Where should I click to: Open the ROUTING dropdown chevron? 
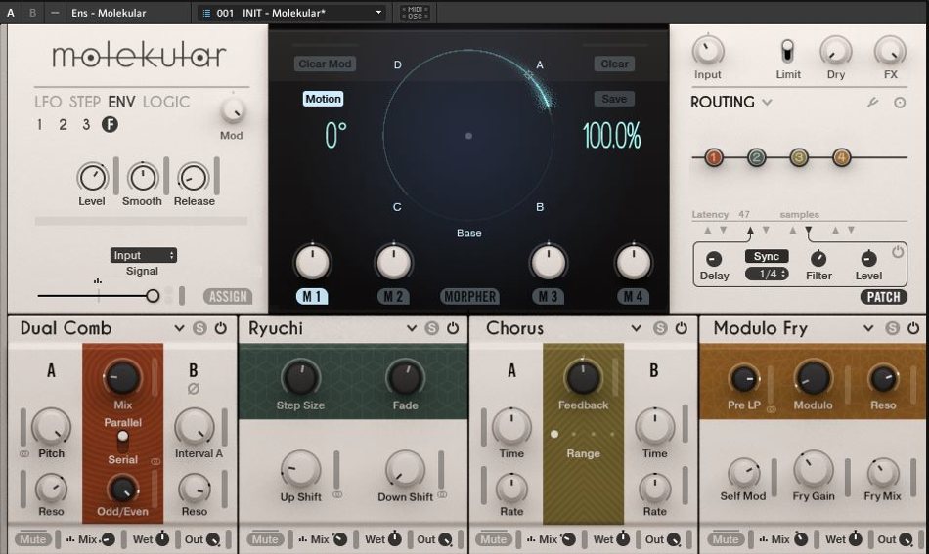[x=767, y=103]
